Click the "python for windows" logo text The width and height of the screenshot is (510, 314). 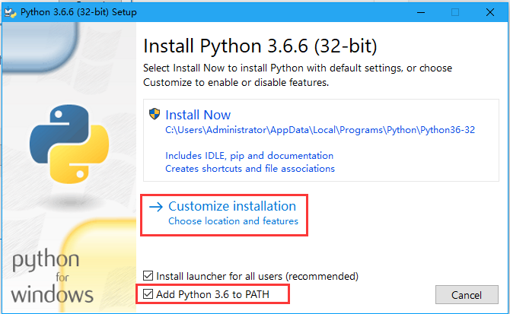point(52,277)
